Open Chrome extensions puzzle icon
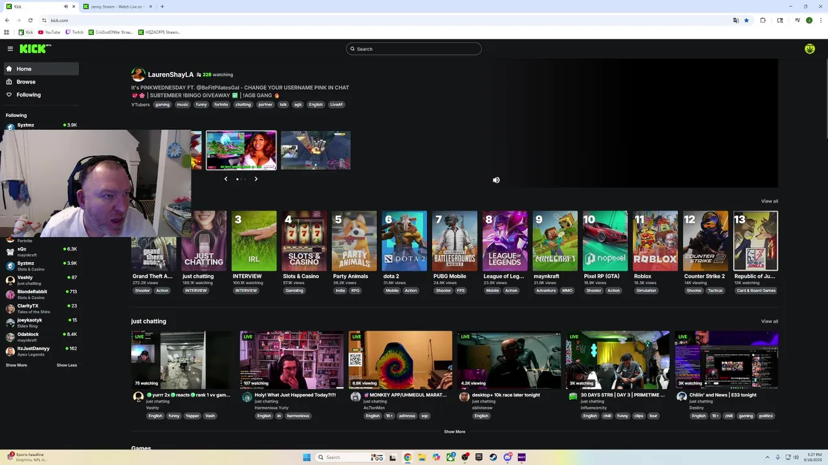This screenshot has width=828, height=465. [x=763, y=20]
